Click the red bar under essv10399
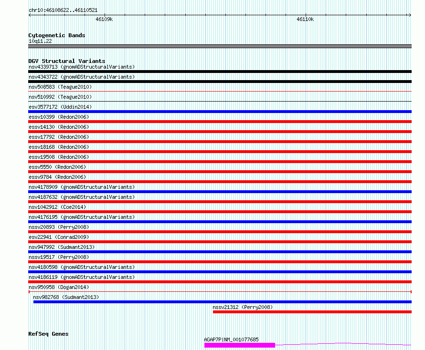Image resolution: width=425 pixels, height=350 pixels. 220,122
